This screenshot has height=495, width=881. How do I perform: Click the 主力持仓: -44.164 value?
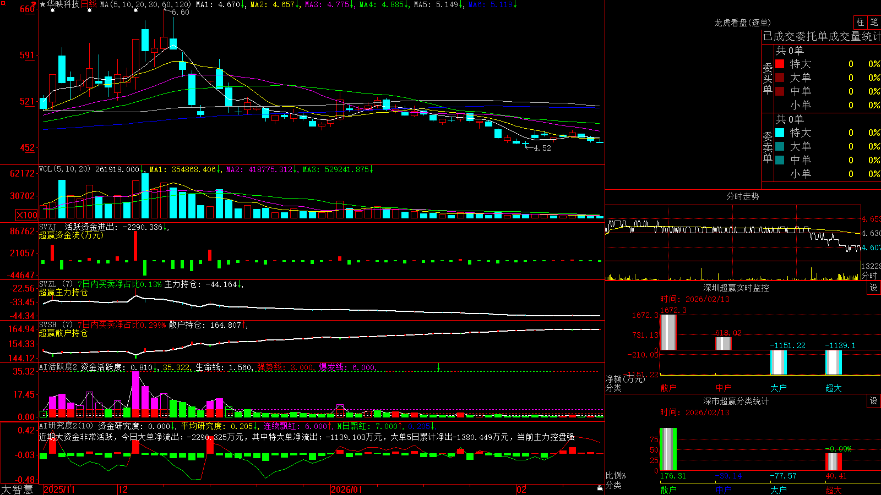tap(201, 284)
